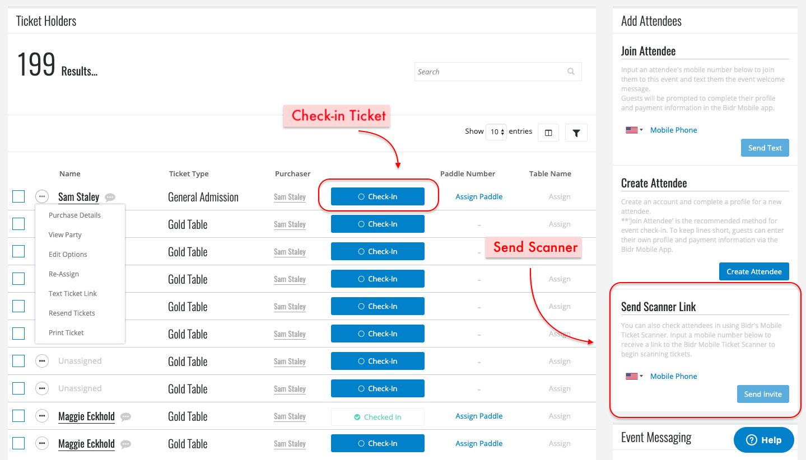Sort by the Ticket Type column header

tap(189, 174)
